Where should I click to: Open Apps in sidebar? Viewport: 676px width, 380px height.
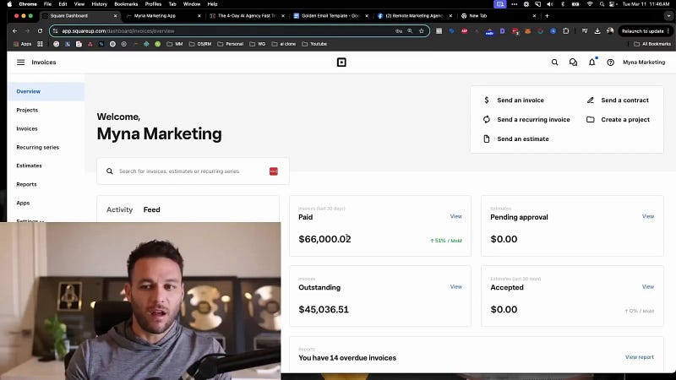click(23, 203)
